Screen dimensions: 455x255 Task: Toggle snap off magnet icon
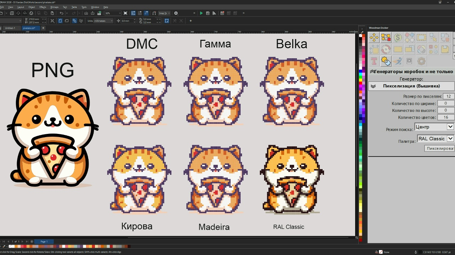click(154, 13)
